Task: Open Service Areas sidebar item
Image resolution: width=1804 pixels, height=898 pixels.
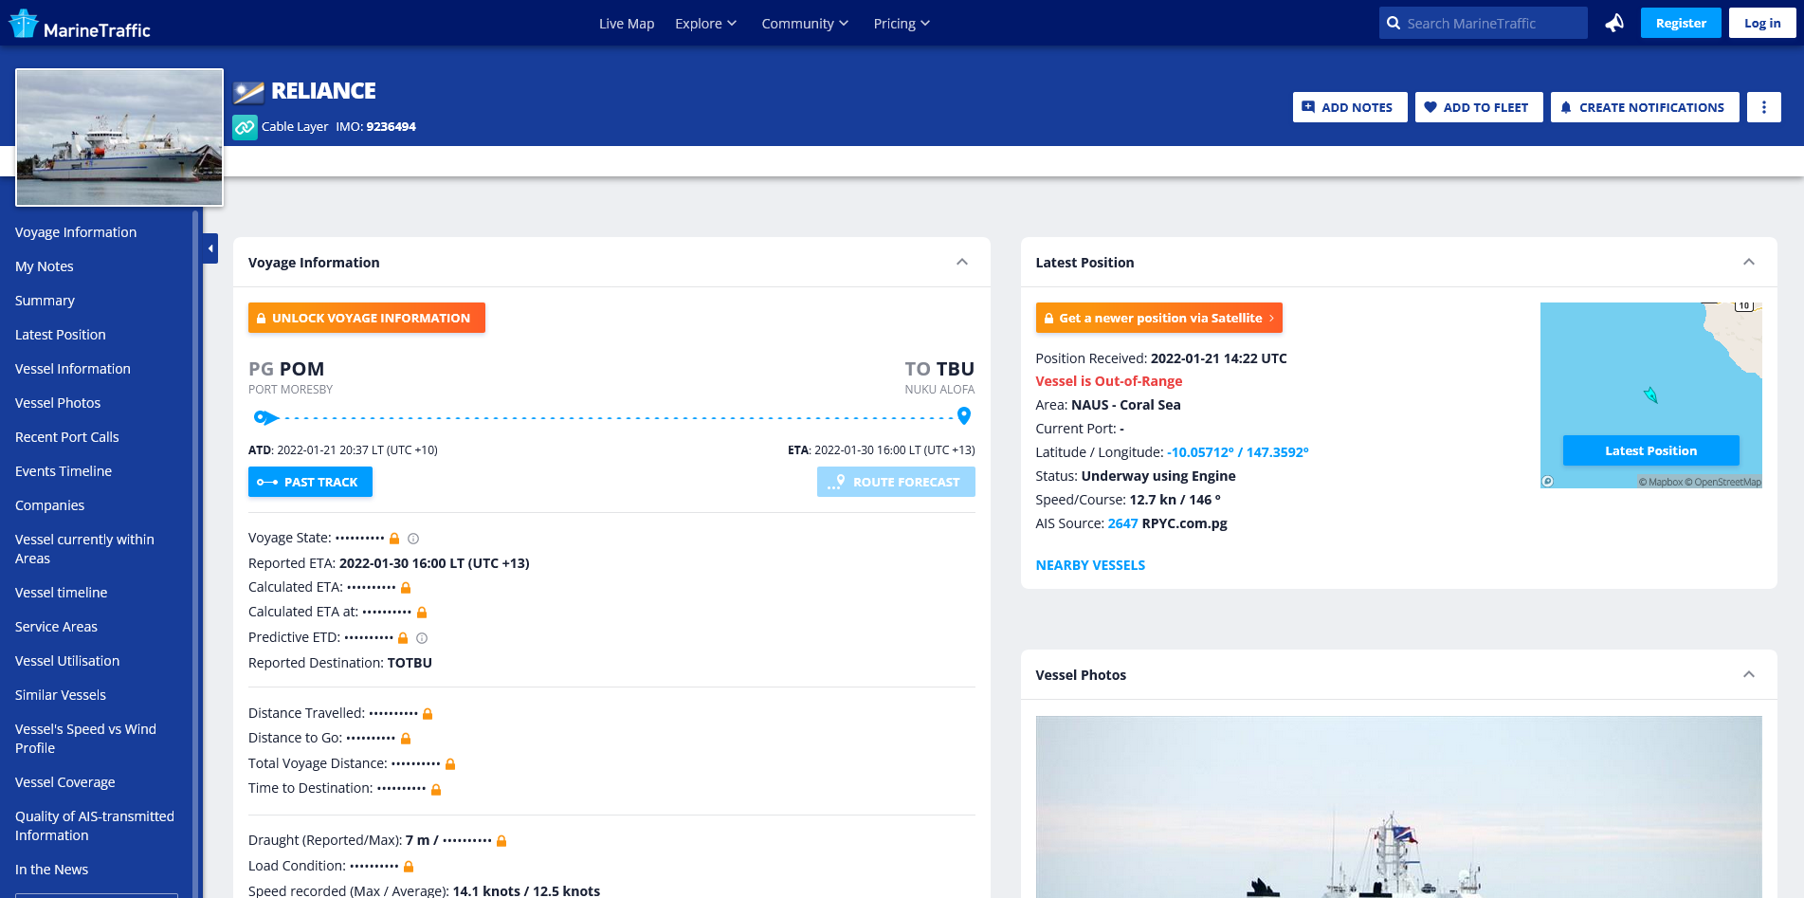Action: (x=56, y=627)
